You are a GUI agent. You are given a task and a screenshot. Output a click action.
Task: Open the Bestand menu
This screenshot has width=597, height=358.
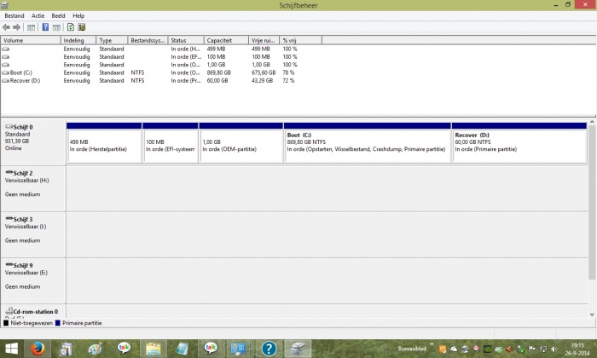[x=14, y=15]
